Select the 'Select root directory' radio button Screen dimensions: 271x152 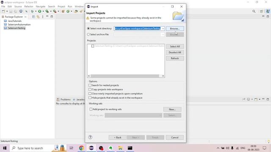click(x=88, y=28)
